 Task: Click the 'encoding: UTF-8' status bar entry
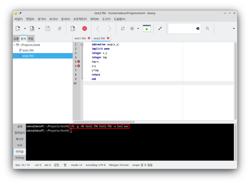coord(95,165)
